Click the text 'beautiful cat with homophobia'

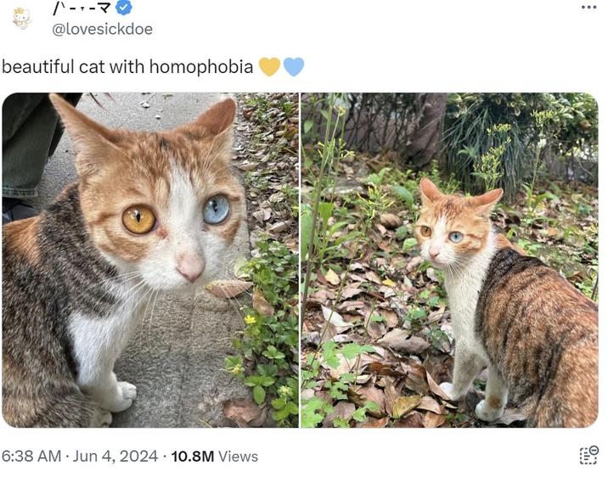click(x=127, y=66)
